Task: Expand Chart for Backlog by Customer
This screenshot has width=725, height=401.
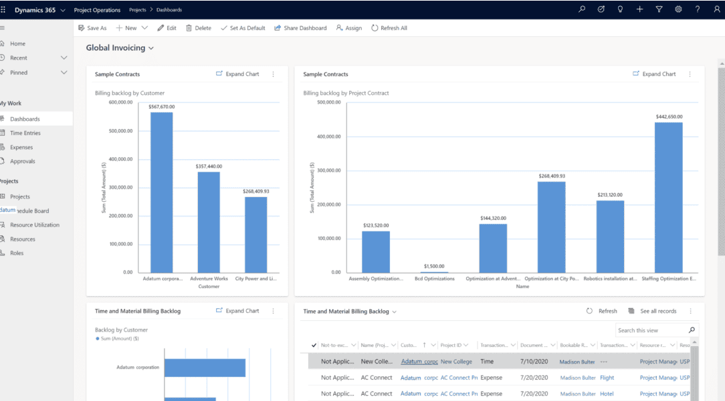Action: (x=237, y=311)
